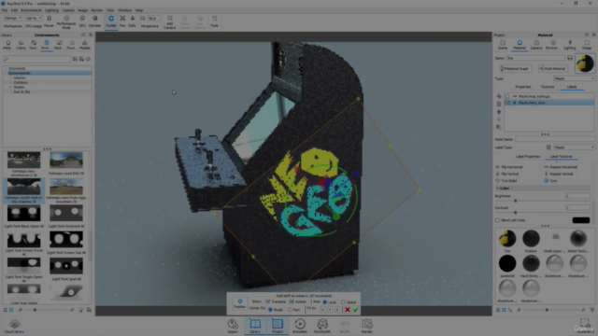Open the Render dialog
The image size is (598, 336).
coord(367,326)
